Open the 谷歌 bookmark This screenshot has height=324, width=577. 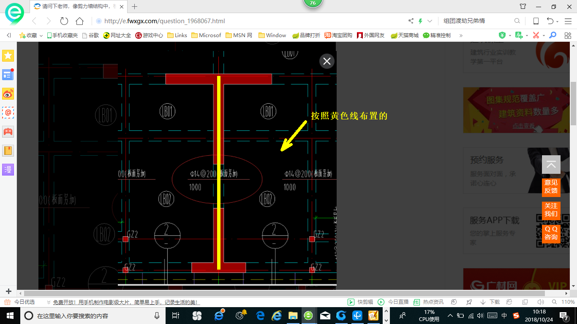point(91,35)
